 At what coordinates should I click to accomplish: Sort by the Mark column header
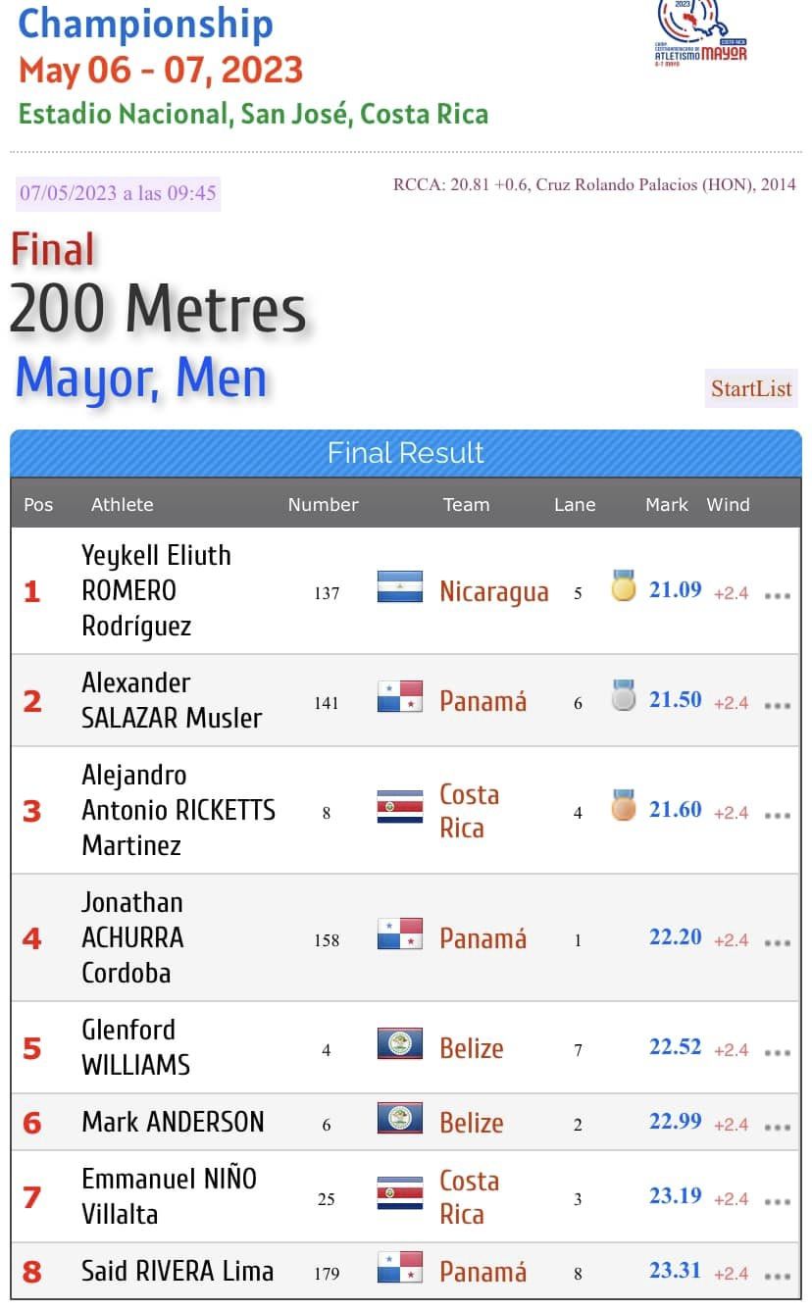[x=667, y=505]
